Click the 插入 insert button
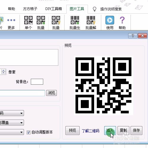This screenshot has height=148, width=148. coord(110,131)
